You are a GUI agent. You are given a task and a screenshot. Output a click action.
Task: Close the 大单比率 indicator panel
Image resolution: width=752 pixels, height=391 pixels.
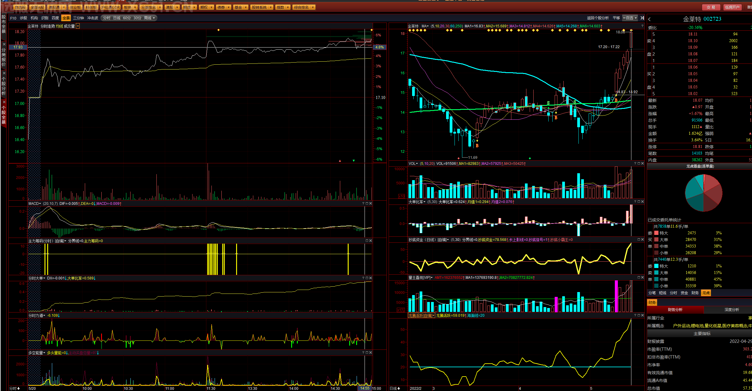tap(643, 202)
